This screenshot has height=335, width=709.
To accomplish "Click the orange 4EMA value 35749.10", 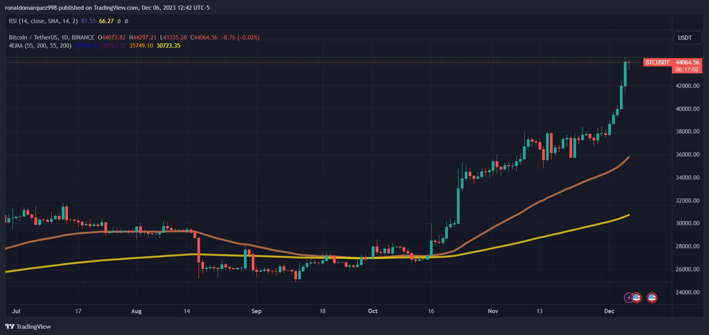I will pyautogui.click(x=141, y=46).
